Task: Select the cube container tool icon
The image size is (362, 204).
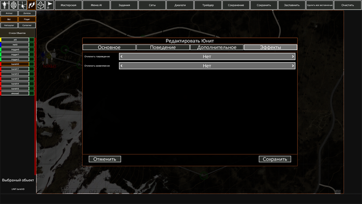Action: [x=41, y=5]
